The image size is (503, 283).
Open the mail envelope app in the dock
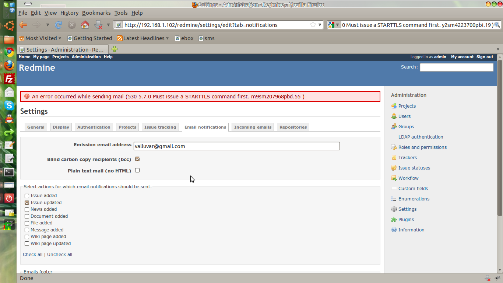9,92
